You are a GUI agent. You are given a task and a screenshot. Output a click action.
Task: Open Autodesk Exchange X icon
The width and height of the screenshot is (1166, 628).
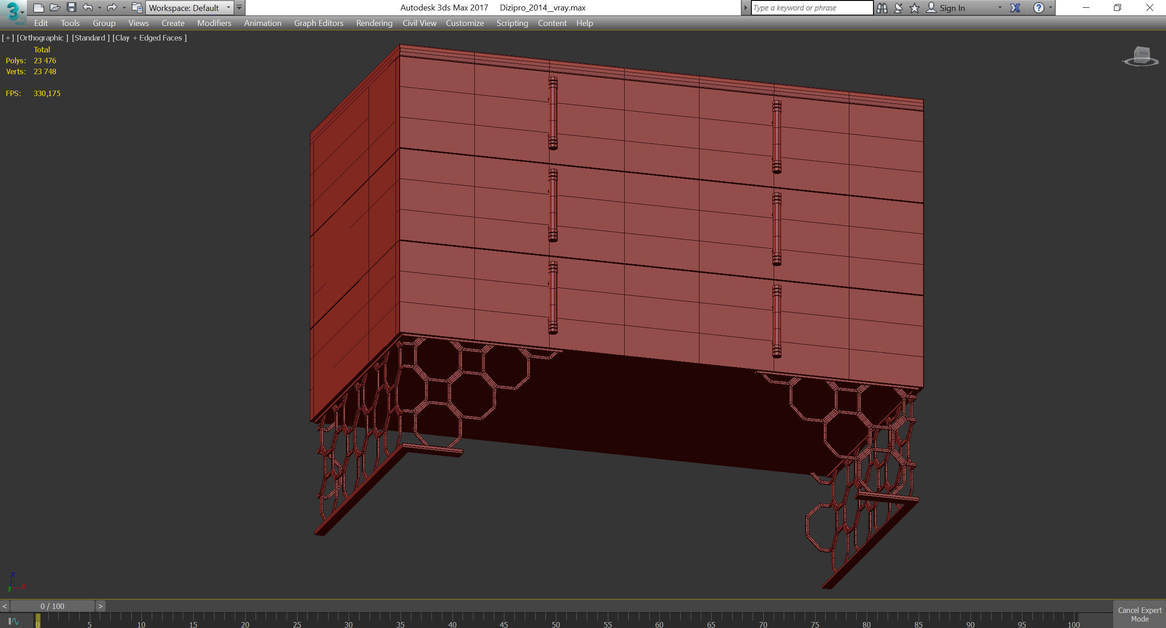[x=1015, y=8]
